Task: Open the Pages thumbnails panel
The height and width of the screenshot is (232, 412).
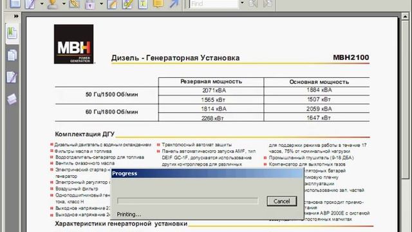Action: tap(12, 55)
